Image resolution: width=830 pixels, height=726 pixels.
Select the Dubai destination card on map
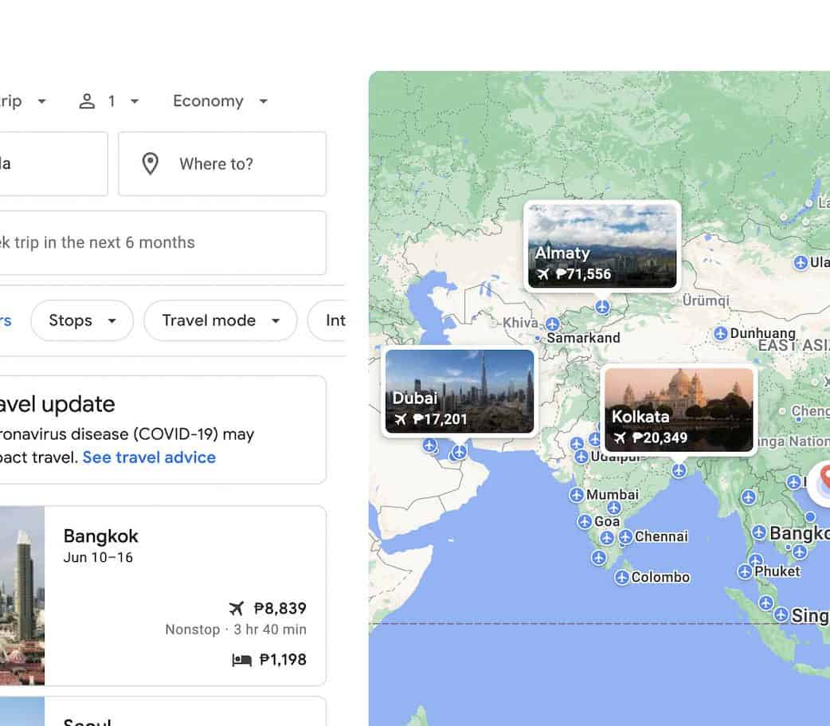tap(460, 391)
